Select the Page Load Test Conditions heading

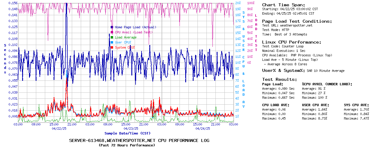[297, 21]
